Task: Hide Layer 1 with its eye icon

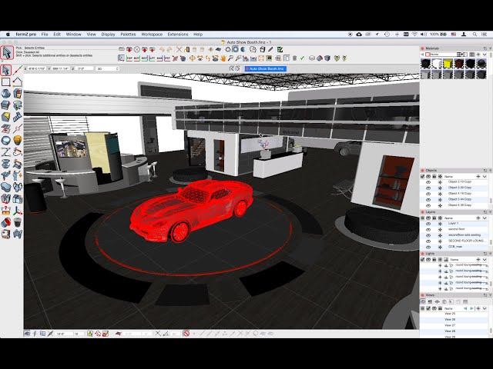Action: pyautogui.click(x=428, y=224)
